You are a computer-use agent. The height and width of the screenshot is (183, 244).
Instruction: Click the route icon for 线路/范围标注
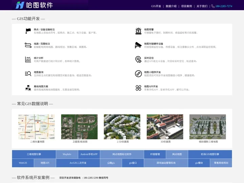pyautogui.click(x=28, y=45)
